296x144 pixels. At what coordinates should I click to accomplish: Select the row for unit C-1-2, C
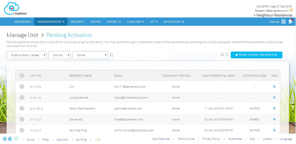[22, 120]
